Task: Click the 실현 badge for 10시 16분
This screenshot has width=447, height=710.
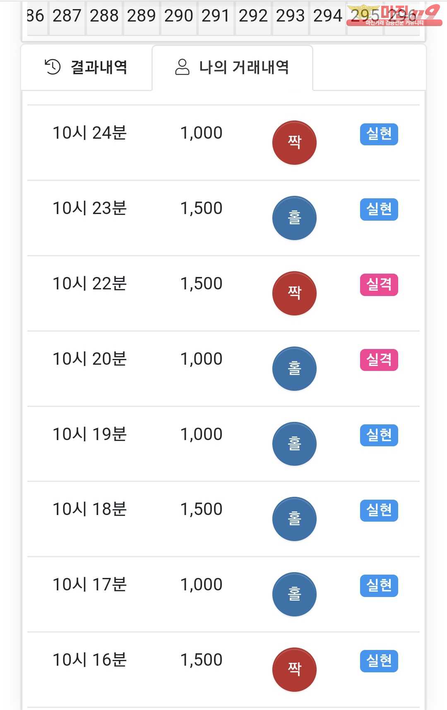Action: point(379,661)
